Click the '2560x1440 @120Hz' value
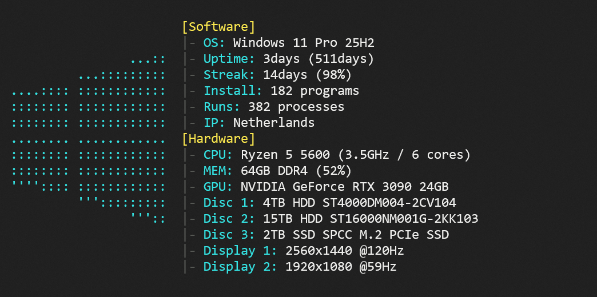597x297 pixels. click(x=345, y=251)
